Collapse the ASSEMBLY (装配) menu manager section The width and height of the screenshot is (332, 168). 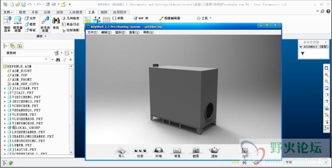(301, 47)
